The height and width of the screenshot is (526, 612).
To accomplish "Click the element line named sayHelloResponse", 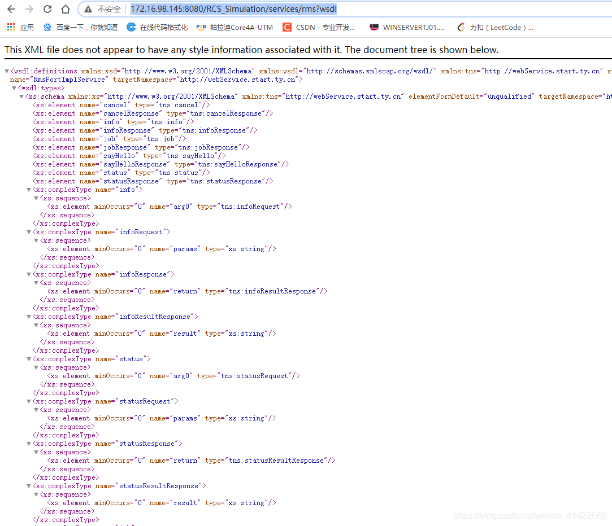I will [x=161, y=164].
